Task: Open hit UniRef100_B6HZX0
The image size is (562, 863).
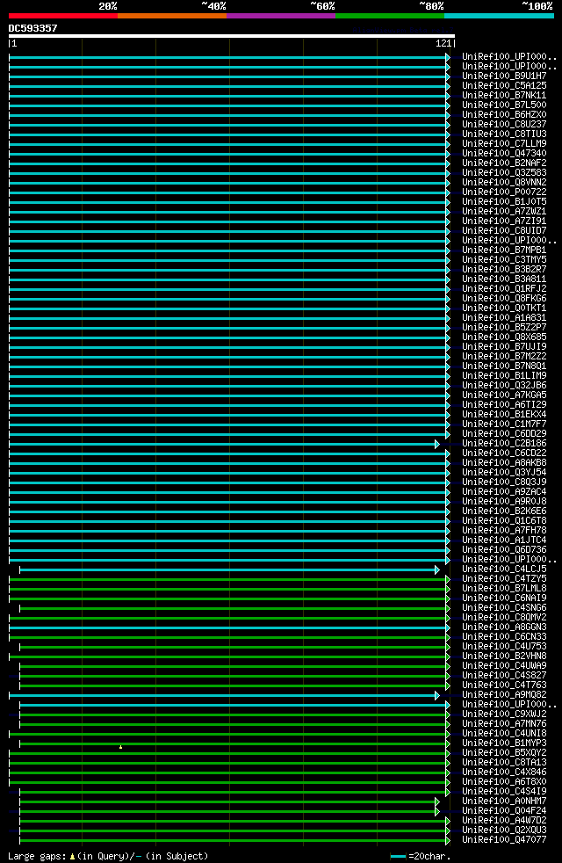Action: click(x=504, y=114)
